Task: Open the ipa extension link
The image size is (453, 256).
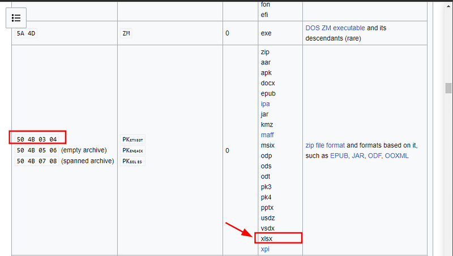Action: click(265, 104)
